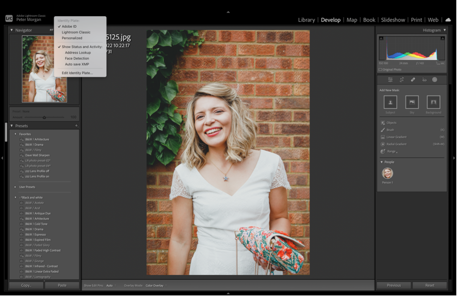Activate the Red Eye correction tool
The width and height of the screenshot is (458, 297).
coord(424,80)
